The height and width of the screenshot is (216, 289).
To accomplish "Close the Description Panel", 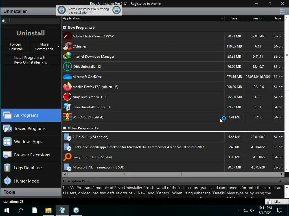I will pos(286,181).
